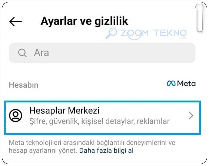The image size is (209, 166).
Task: Click the word reklamlar in the subtitle
Action: tap(153, 121)
